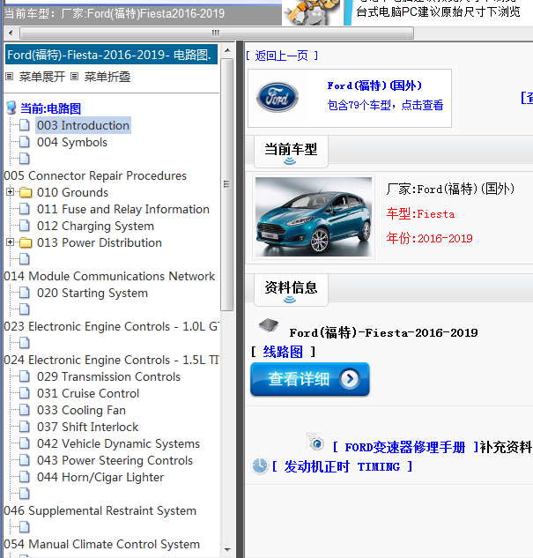Click the 031 Cruise Control page icon
The width and height of the screenshot is (533, 558).
[x=24, y=393]
